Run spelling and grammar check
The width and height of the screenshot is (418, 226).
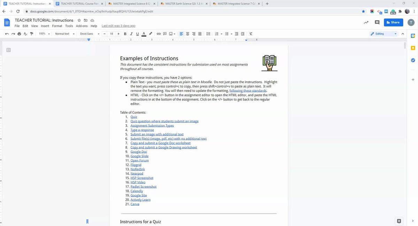25,34
